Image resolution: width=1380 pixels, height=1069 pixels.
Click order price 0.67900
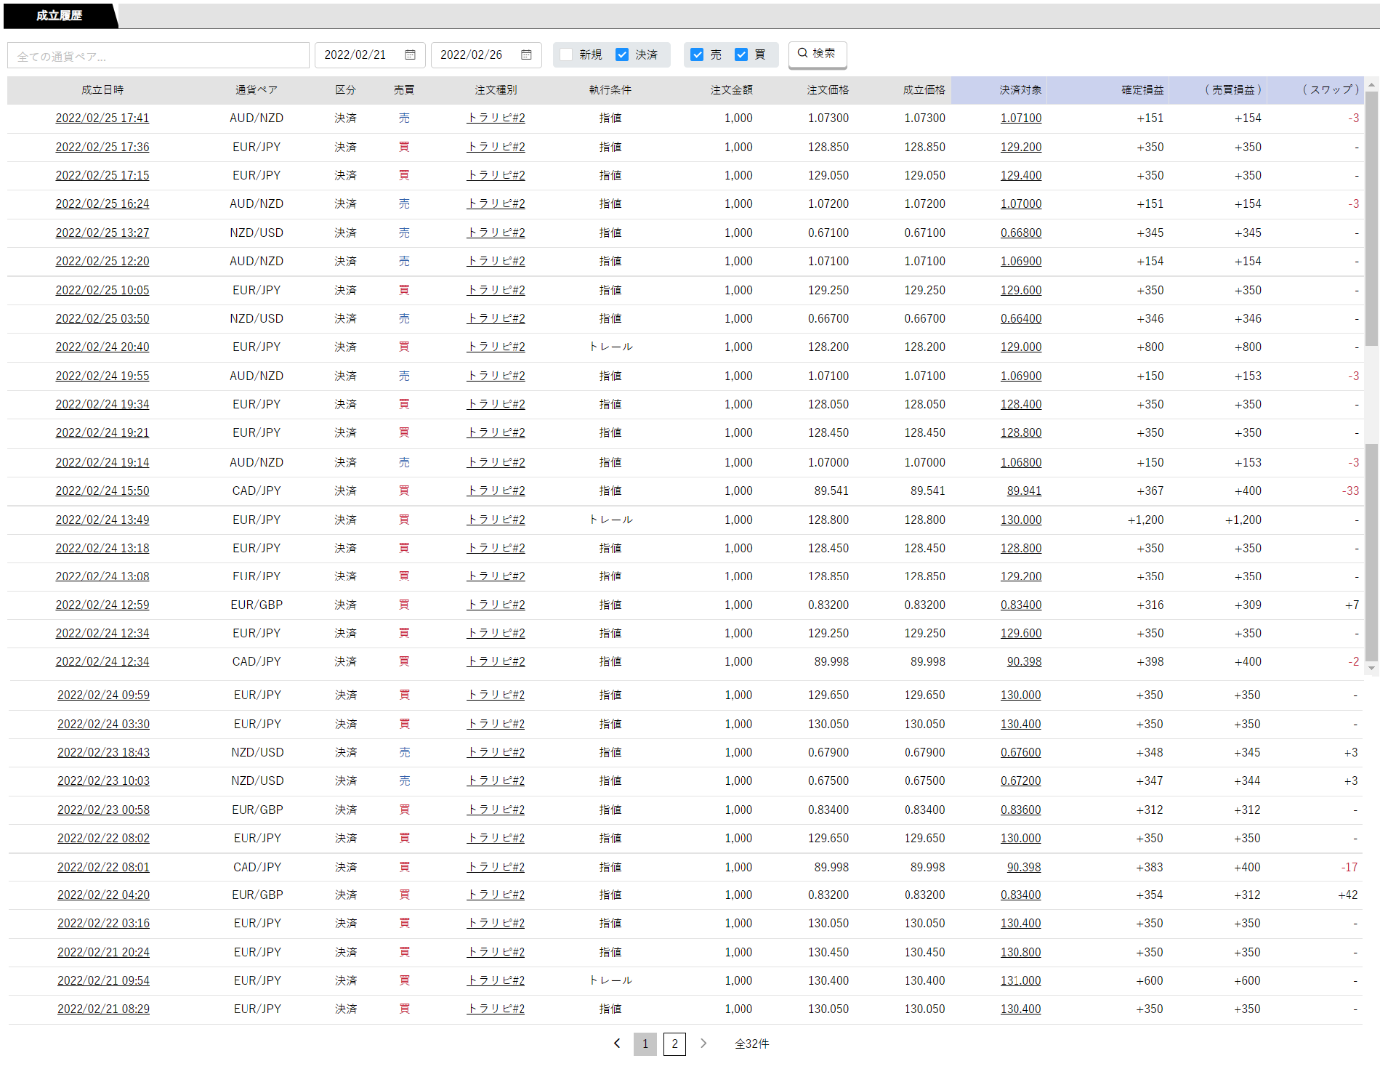pyautogui.click(x=828, y=752)
